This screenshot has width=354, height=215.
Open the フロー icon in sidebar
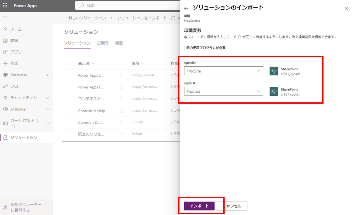pyautogui.click(x=6, y=86)
